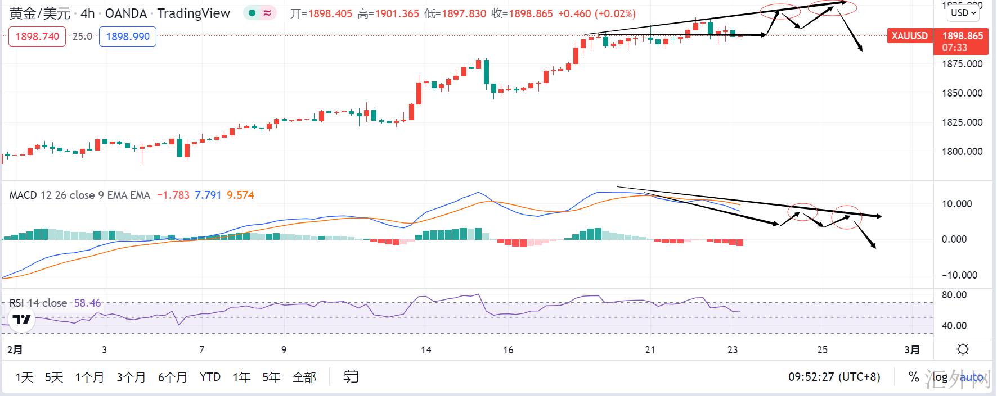997x396 pixels.
Task: Click the RSI 14 close legend
Action: pos(38,303)
